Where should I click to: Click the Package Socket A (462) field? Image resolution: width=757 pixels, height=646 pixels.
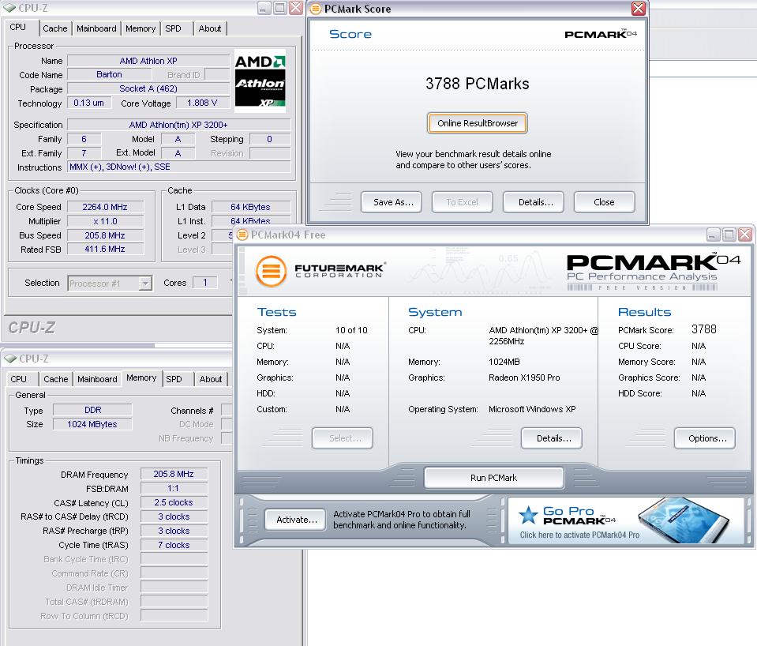tap(148, 88)
